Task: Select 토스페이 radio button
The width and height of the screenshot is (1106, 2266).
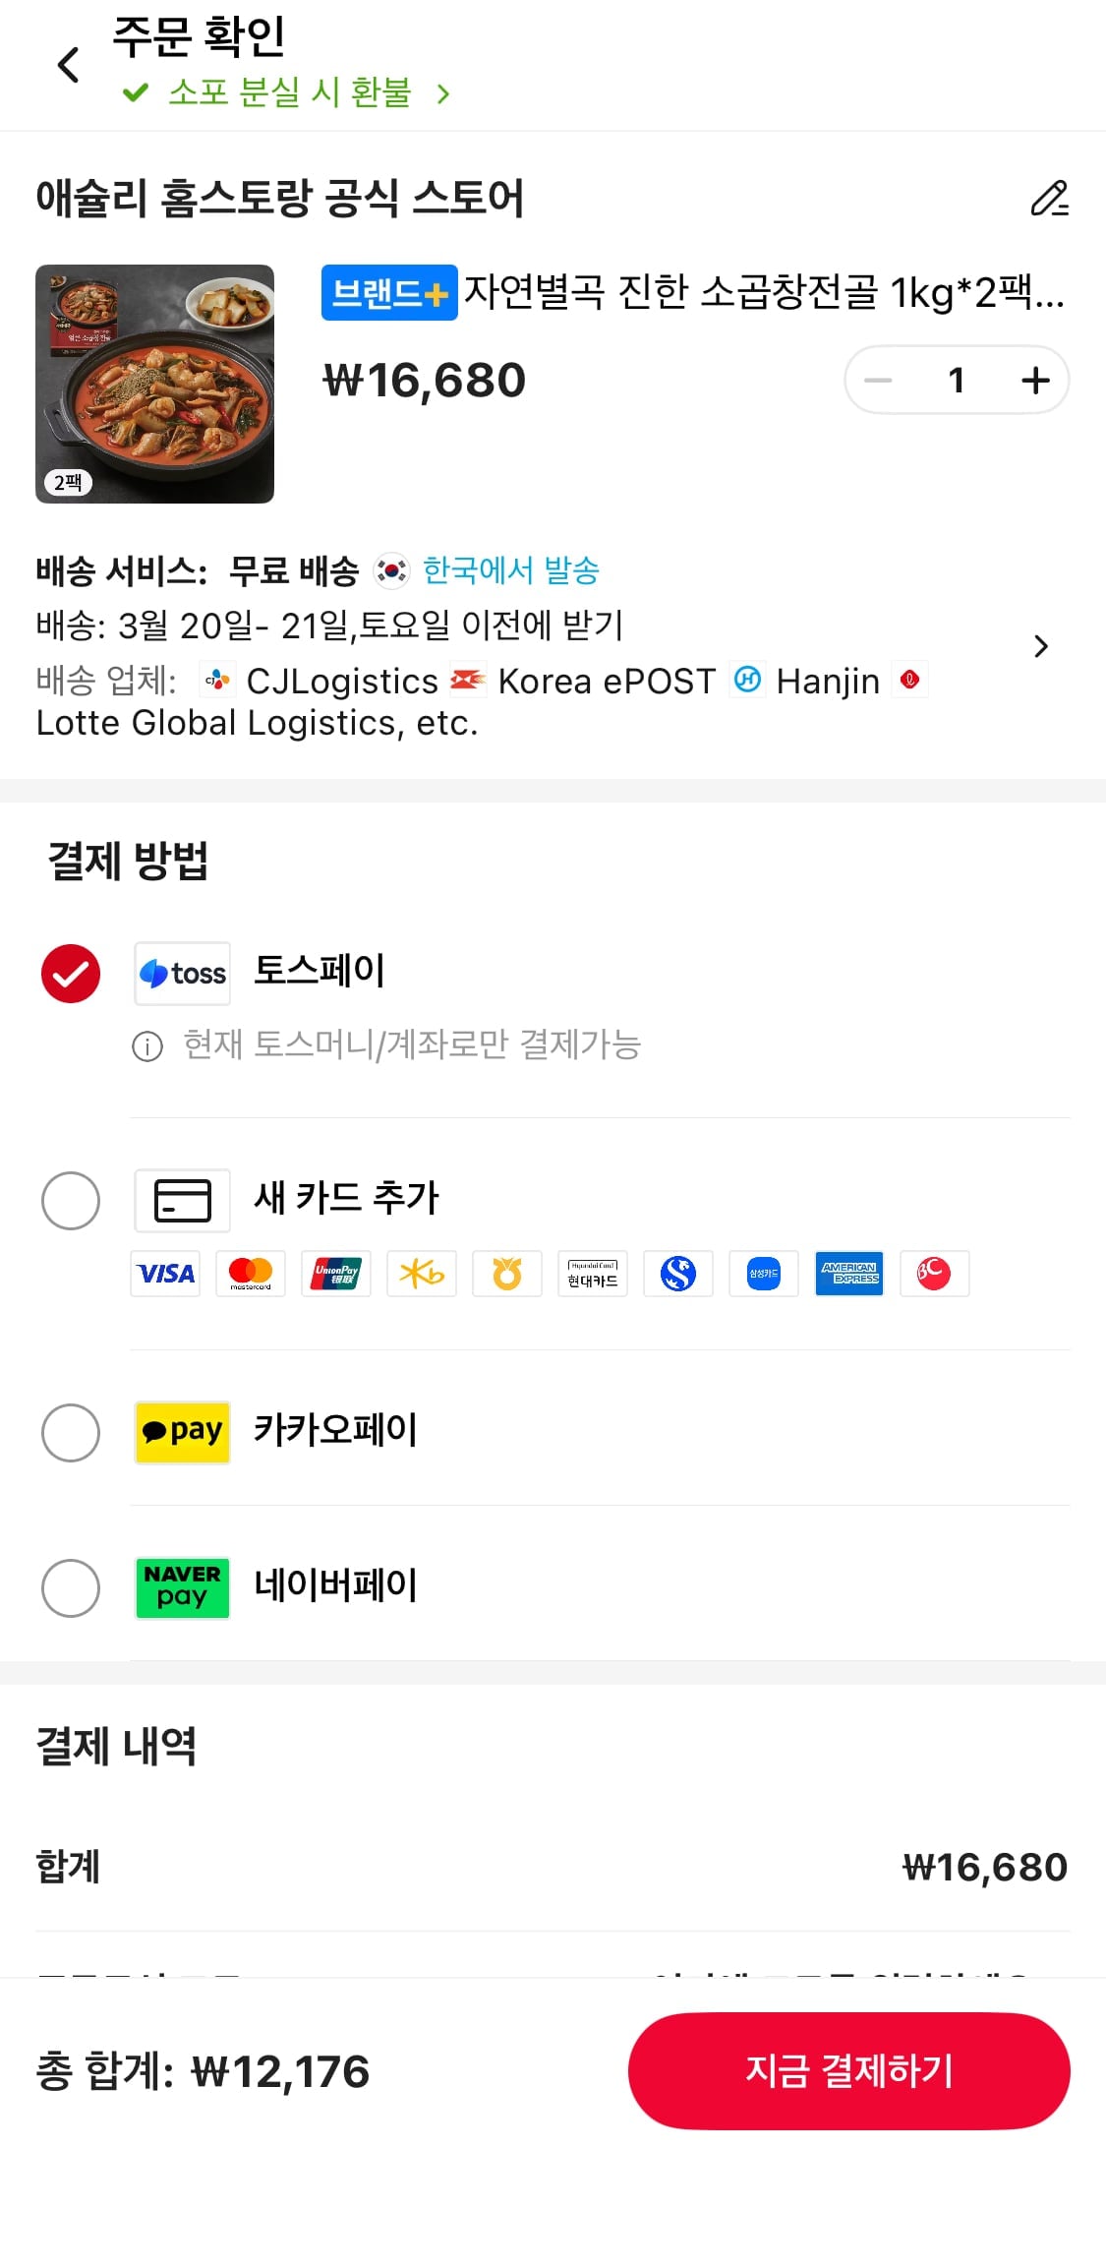Action: 71,974
